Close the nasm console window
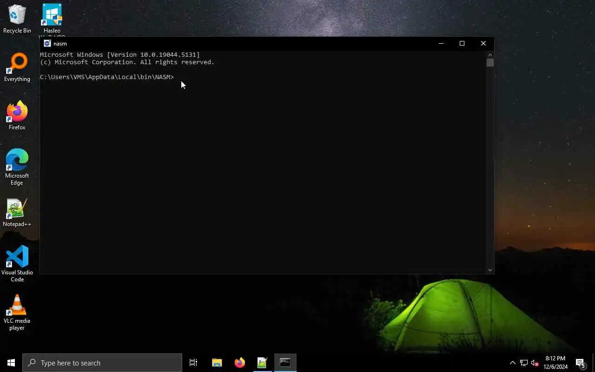Screen dimensions: 595x372 483,43
